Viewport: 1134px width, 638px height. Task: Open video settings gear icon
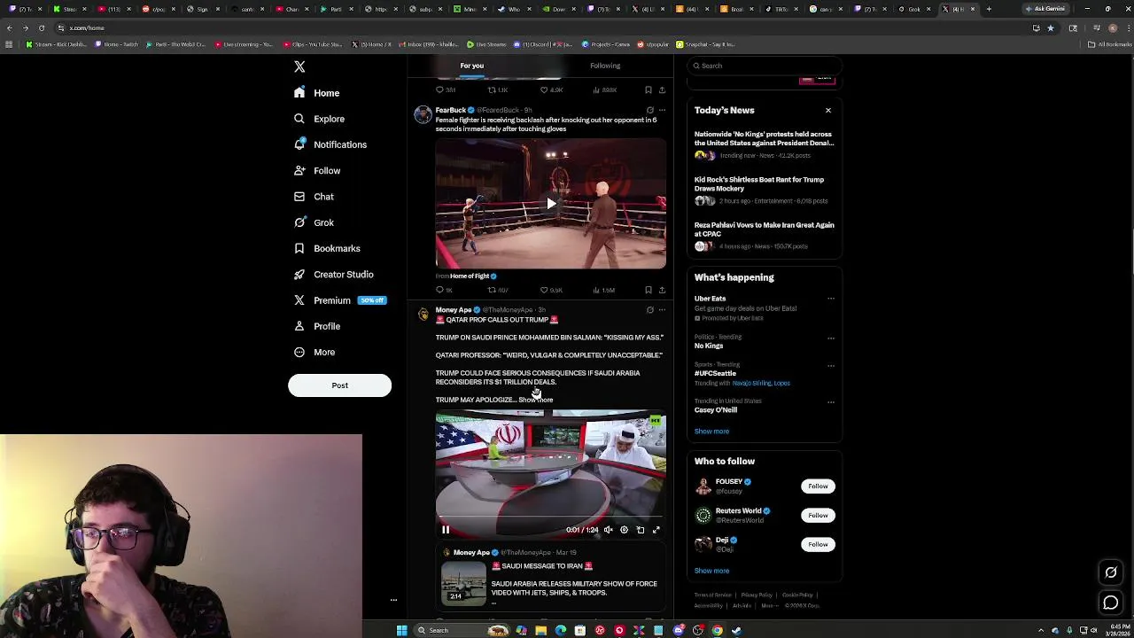point(624,530)
